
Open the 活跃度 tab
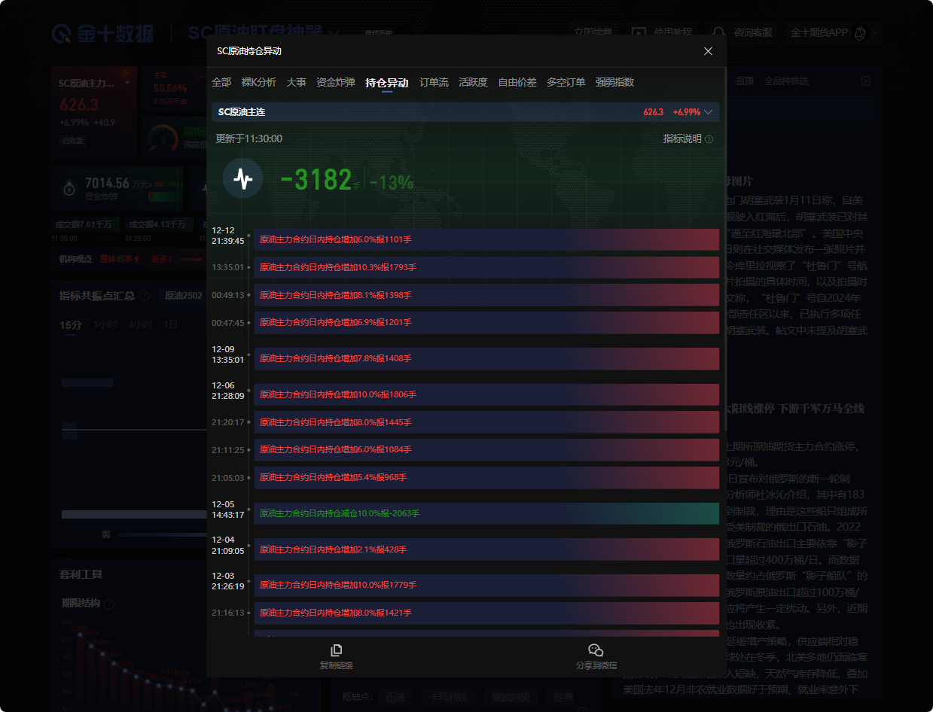(473, 82)
